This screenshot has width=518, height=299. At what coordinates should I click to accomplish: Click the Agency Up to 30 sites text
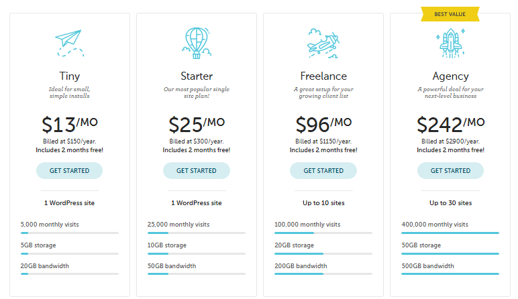coord(450,202)
